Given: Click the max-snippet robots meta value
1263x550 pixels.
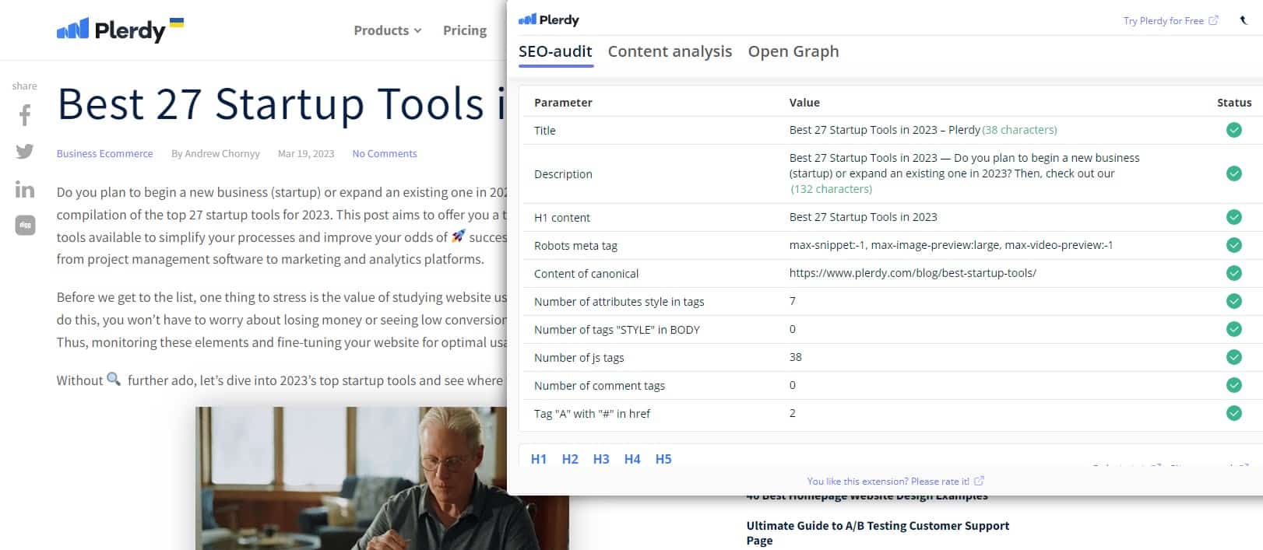Looking at the screenshot, I should coord(952,245).
